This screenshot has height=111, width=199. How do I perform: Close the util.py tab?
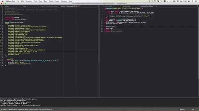[x=21, y=6]
